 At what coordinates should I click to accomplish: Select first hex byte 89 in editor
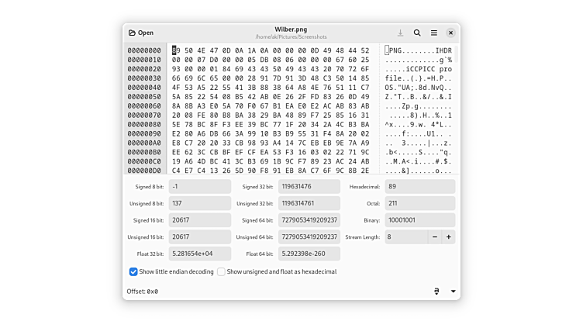[x=176, y=50]
